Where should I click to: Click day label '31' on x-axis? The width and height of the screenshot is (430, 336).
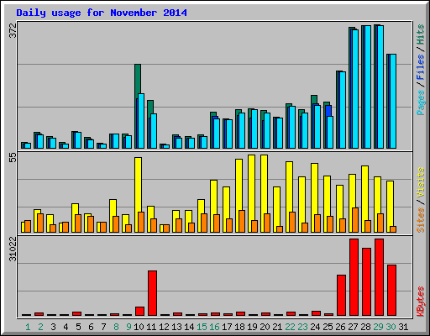[x=403, y=327]
